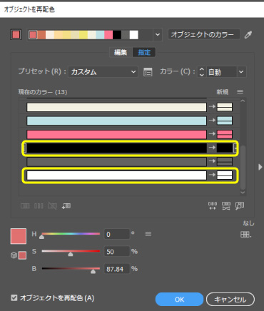This screenshot has height=311, width=264.
Task: Switch to the 指定 tab
Action: tap(144, 52)
